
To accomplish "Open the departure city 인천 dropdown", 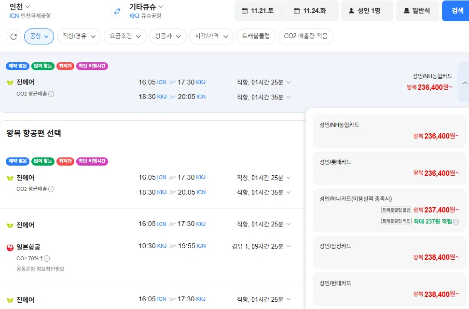I will (19, 7).
